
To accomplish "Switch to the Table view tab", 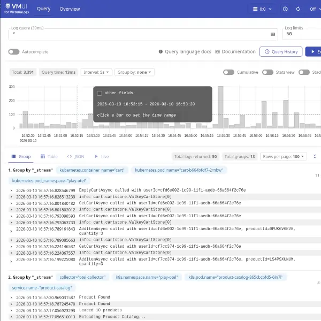I will (x=49, y=156).
